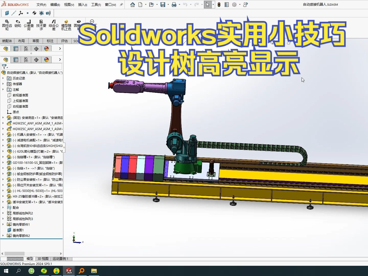Image resolution: width=368 pixels, height=276 pixels.
Task: Click the feature tree horizontal scrollbar thumb
Action: pos(15,254)
